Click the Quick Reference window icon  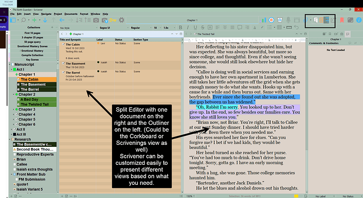pos(297,20)
